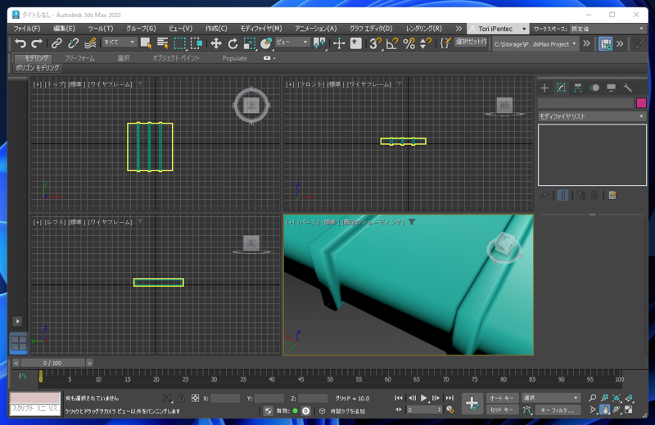Open the Tori iPentec account dropdown
The height and width of the screenshot is (425, 655).
(498, 29)
